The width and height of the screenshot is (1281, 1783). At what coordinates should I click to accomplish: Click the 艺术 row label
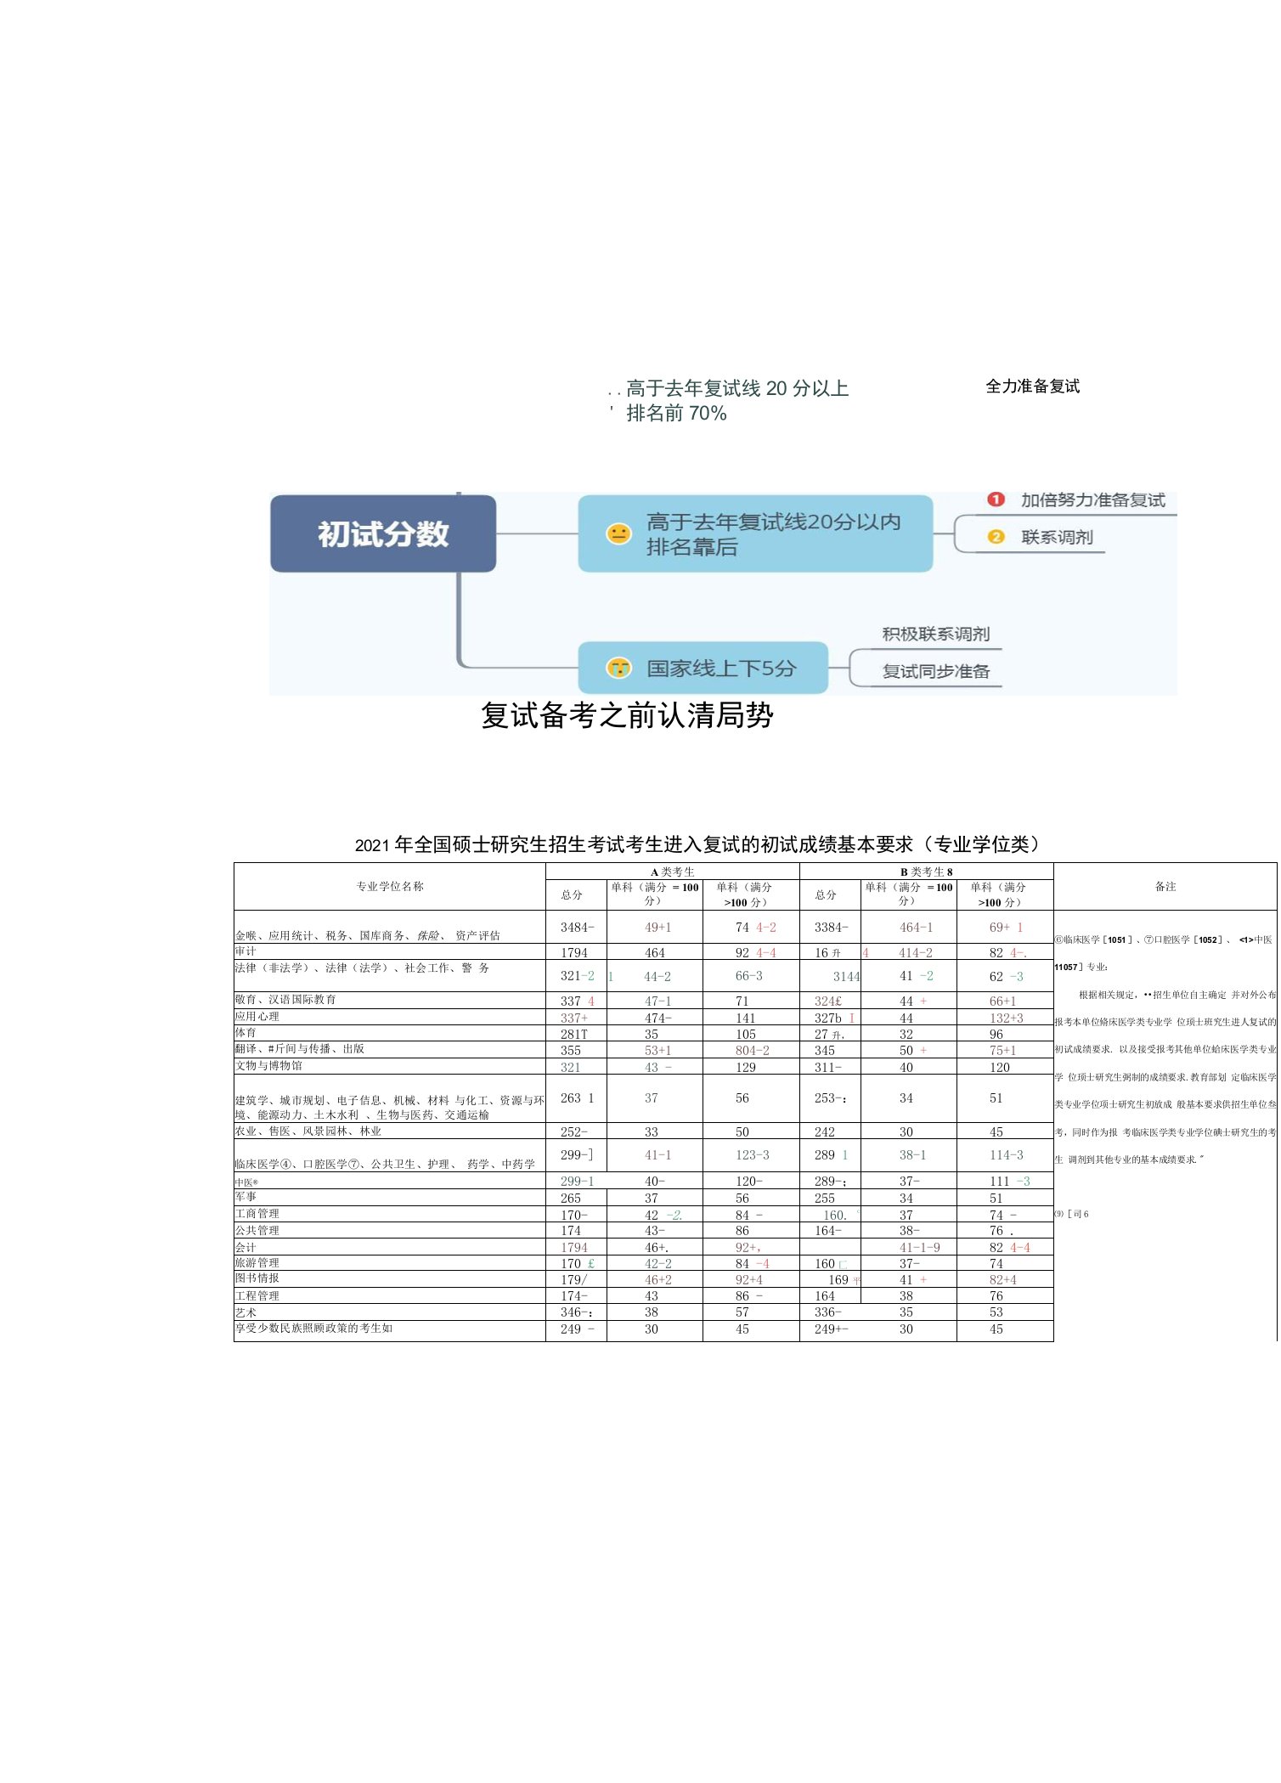(245, 1312)
